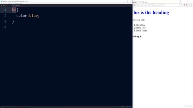Image resolution: width=193 pixels, height=108 pixels.
Task: Click the closing brace on line 3
Action: click(x=13, y=22)
